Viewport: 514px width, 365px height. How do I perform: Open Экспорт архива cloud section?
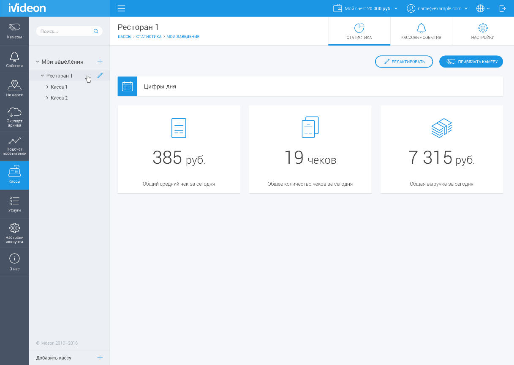14,117
